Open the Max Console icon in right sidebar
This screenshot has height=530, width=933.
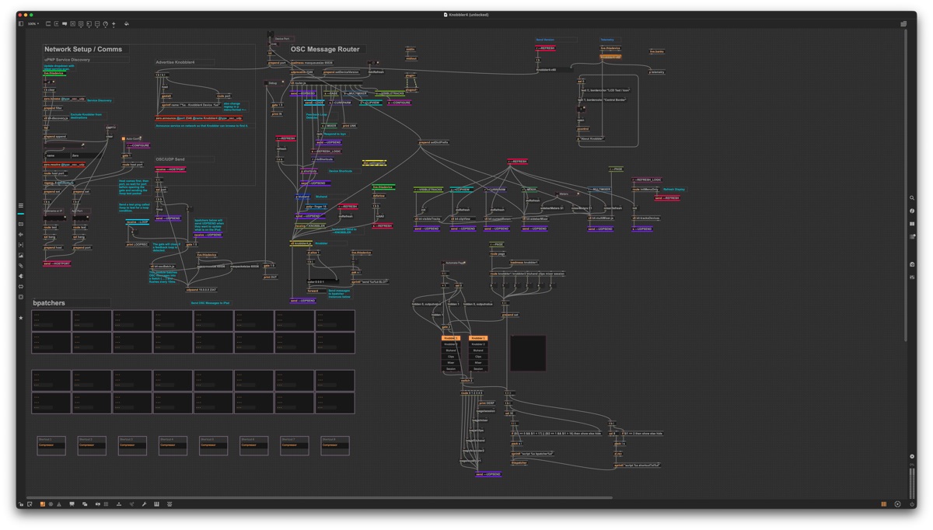[912, 236]
